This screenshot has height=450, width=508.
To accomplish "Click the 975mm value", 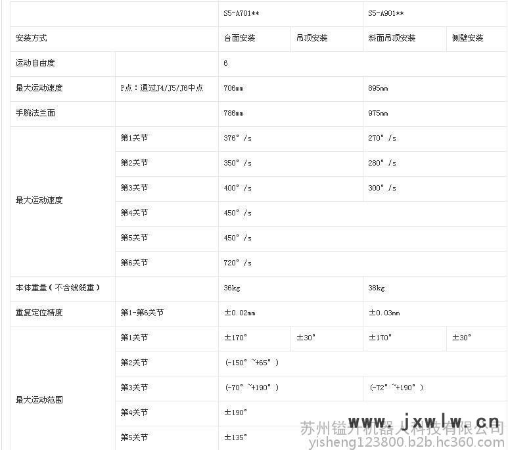I will point(378,113).
